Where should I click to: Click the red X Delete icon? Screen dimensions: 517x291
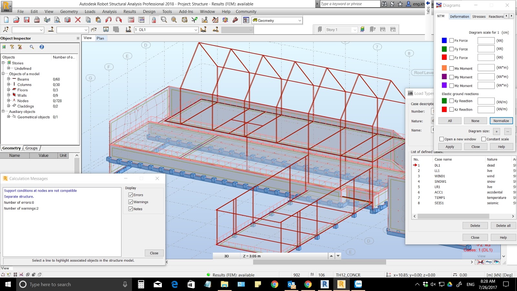pyautogui.click(x=78, y=20)
